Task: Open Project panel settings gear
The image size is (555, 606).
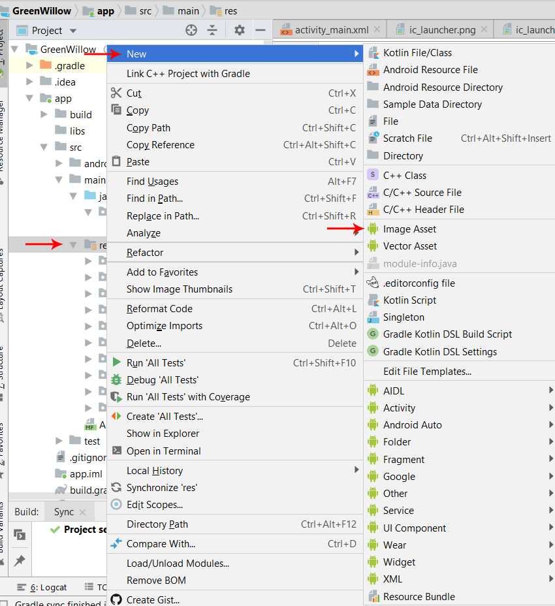Action: 240,30
